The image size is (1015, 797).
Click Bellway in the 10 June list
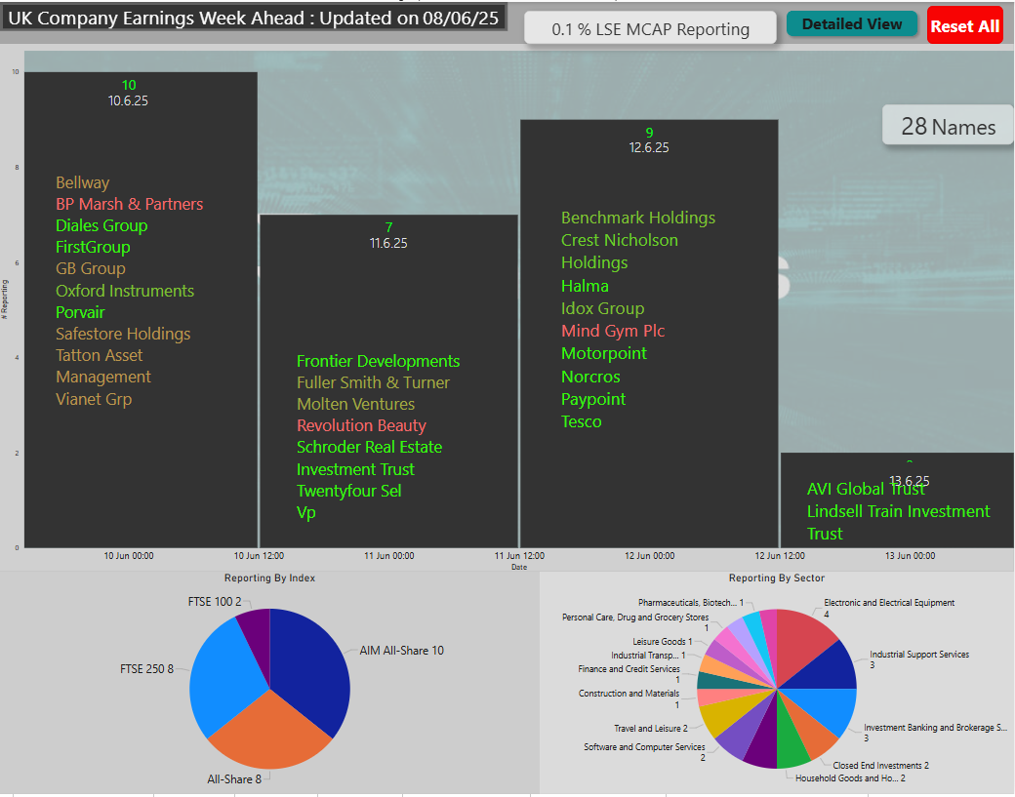[x=82, y=182]
